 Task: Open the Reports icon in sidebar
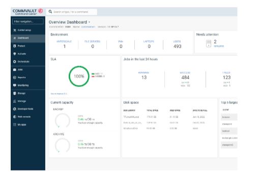(15, 77)
